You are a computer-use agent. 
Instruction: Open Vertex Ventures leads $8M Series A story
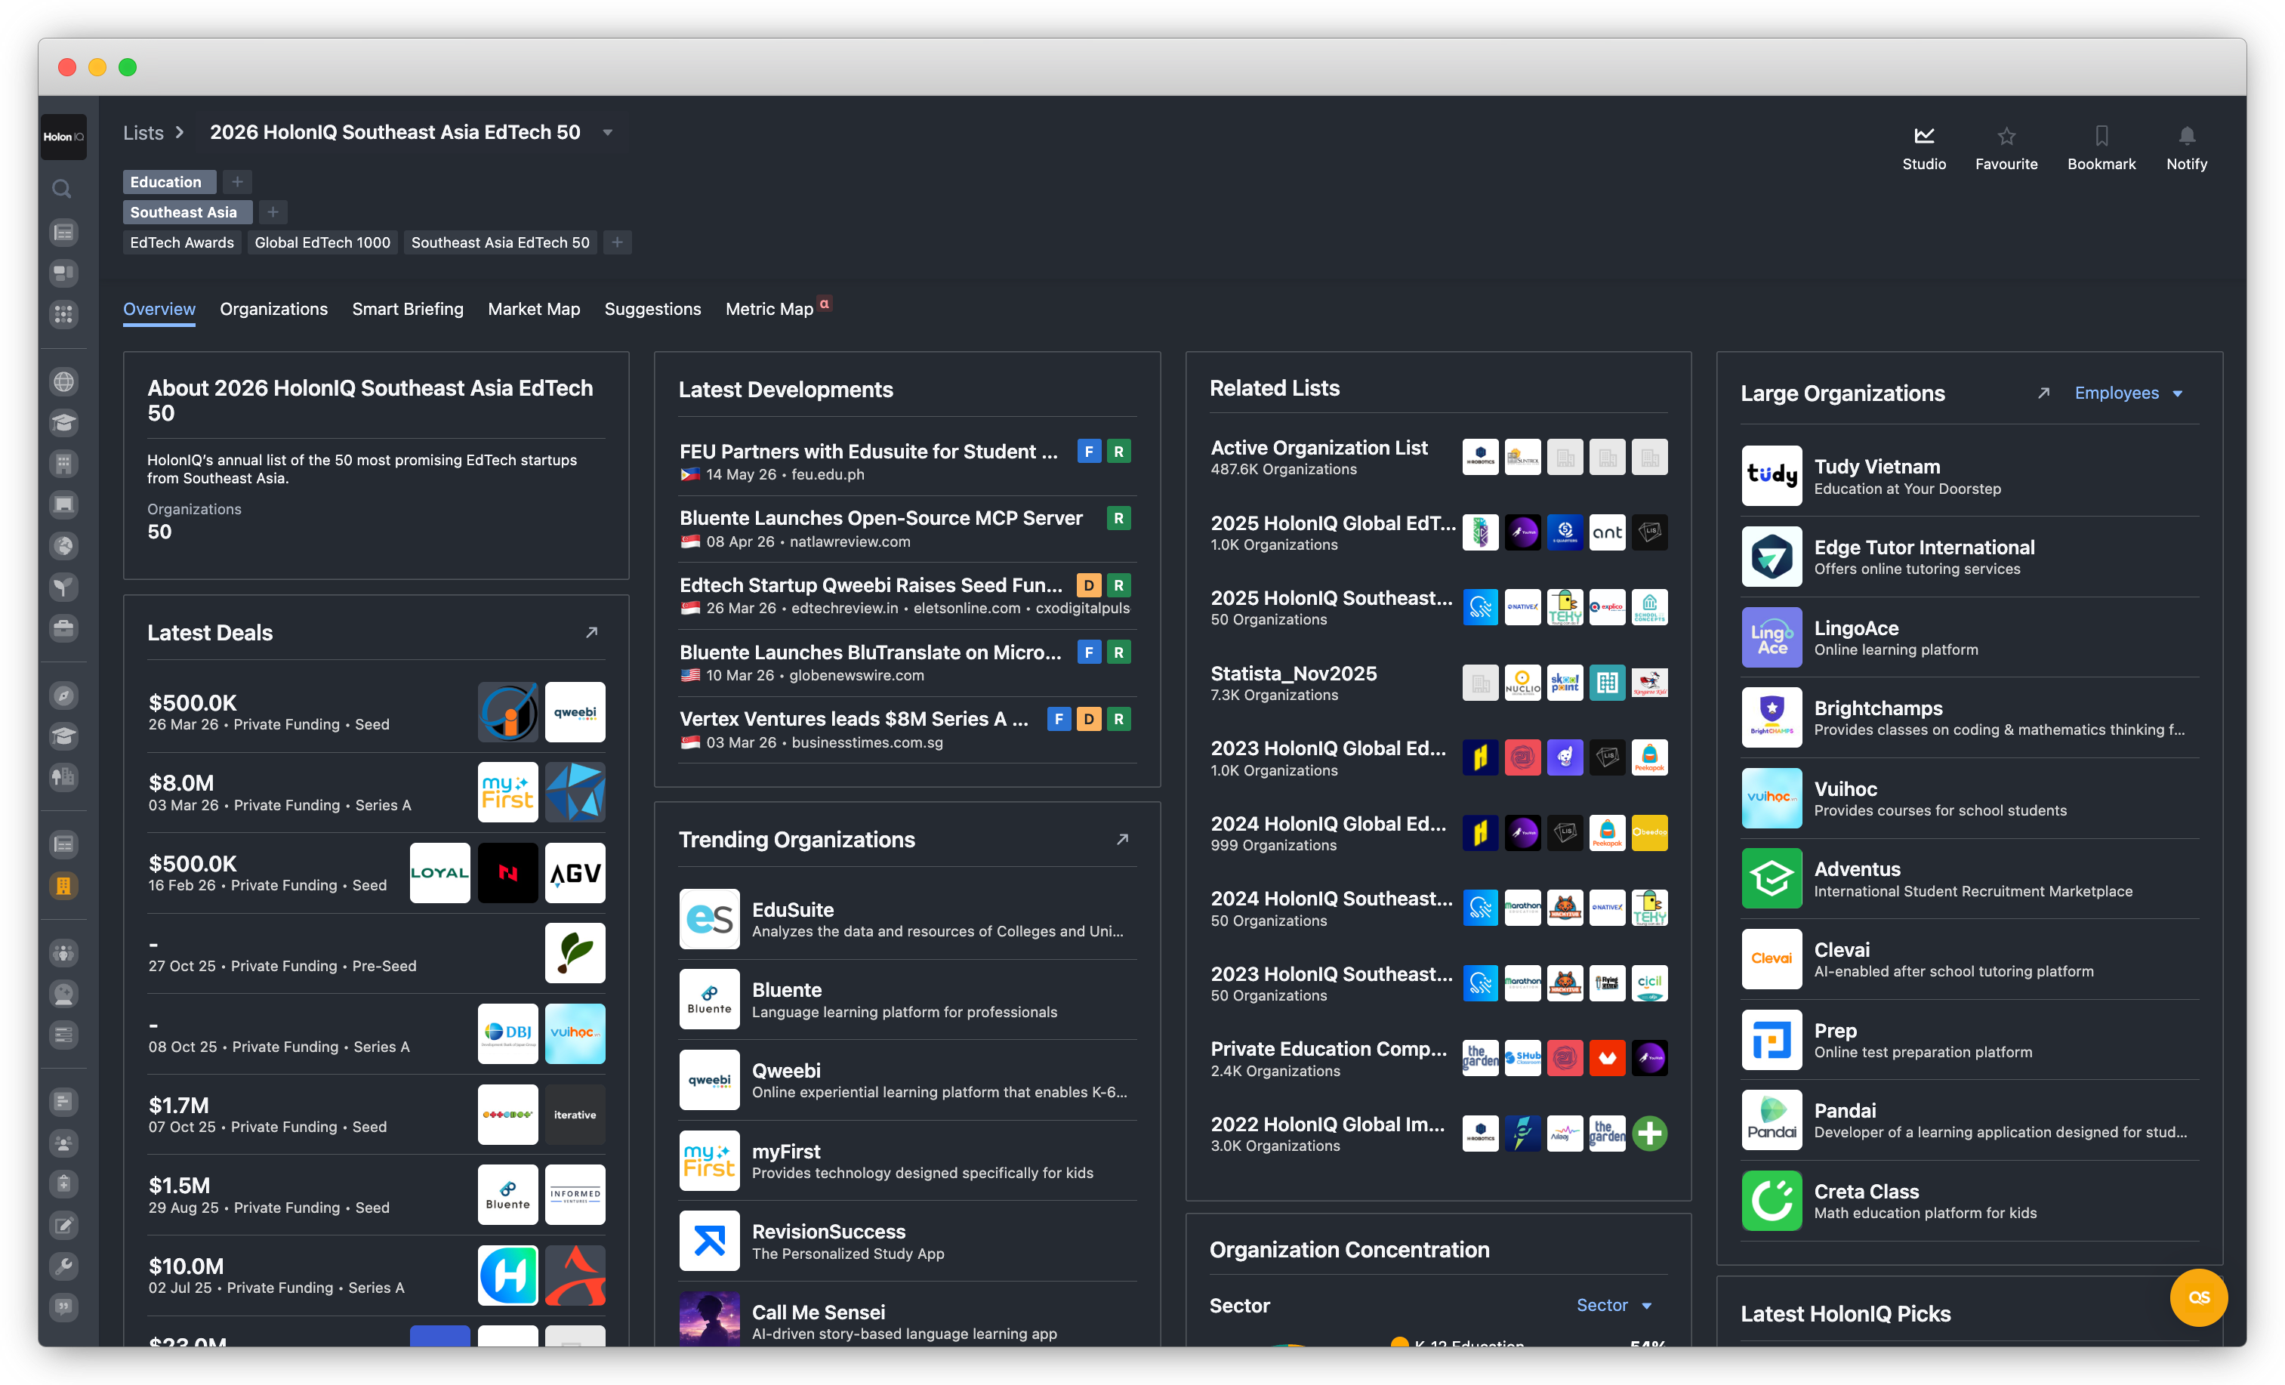(x=854, y=719)
